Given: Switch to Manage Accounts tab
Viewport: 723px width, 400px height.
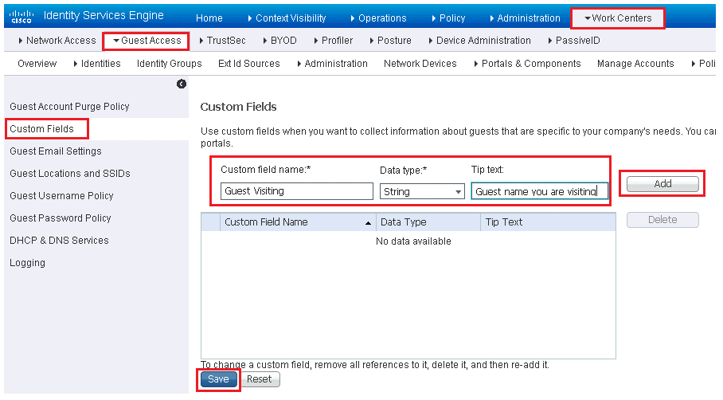Looking at the screenshot, I should 635,64.
